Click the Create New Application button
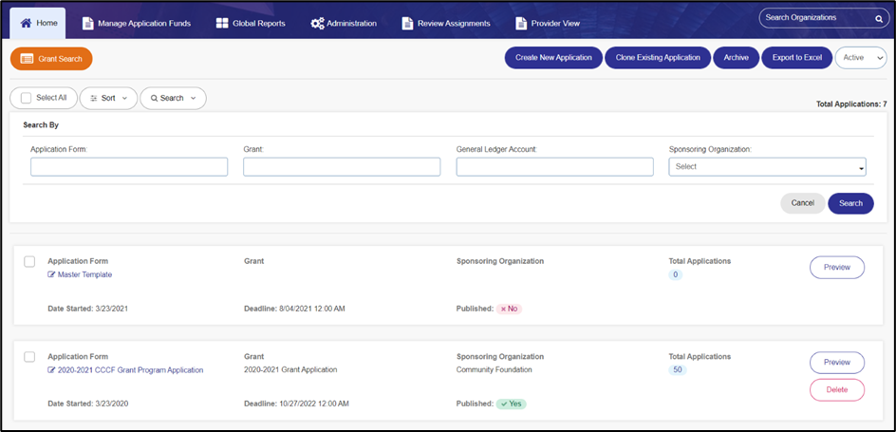Image resolution: width=896 pixels, height=432 pixels. coord(553,58)
